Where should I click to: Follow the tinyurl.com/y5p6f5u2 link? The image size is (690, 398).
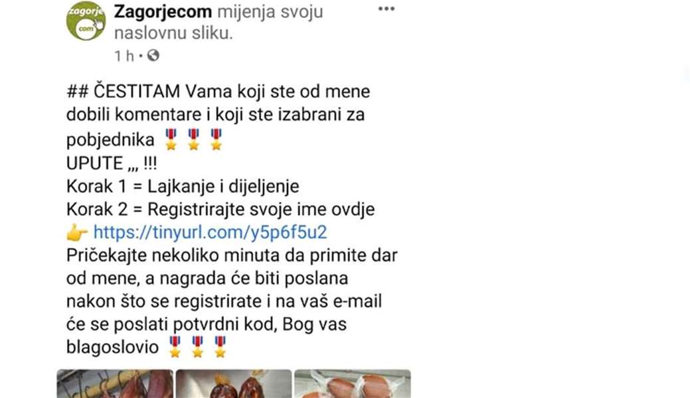(x=211, y=232)
